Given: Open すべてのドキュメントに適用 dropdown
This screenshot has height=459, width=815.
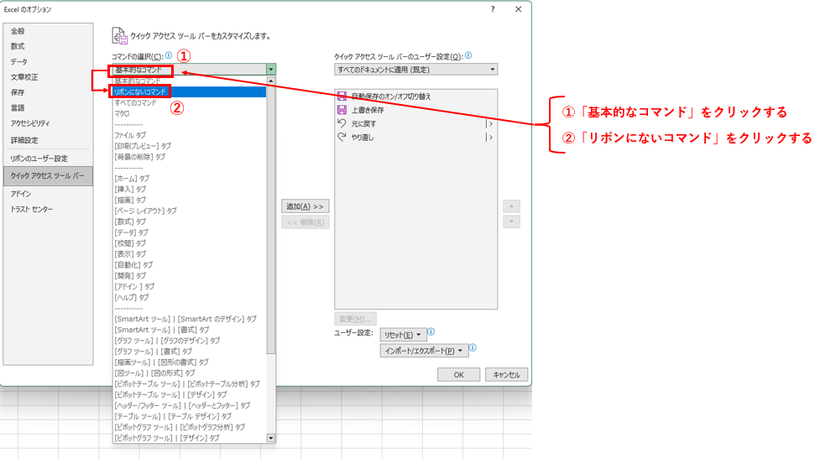Looking at the screenshot, I should (x=415, y=70).
